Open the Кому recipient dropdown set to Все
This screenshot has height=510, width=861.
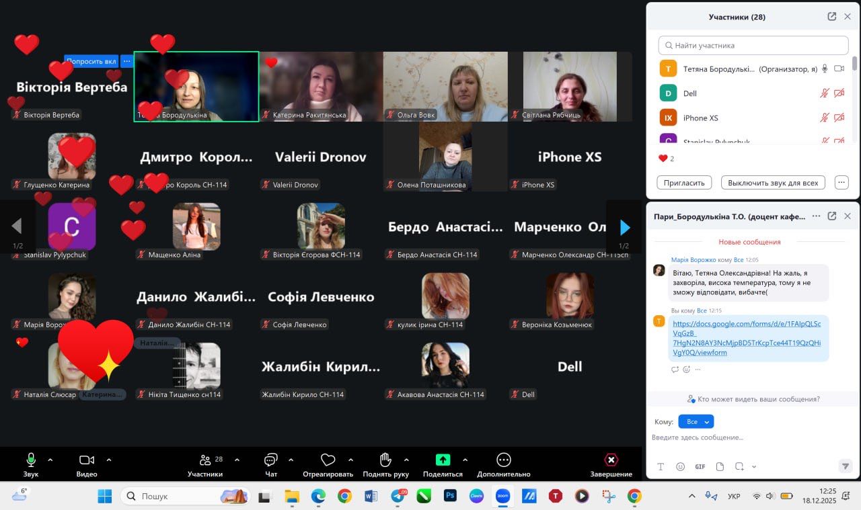pos(696,421)
